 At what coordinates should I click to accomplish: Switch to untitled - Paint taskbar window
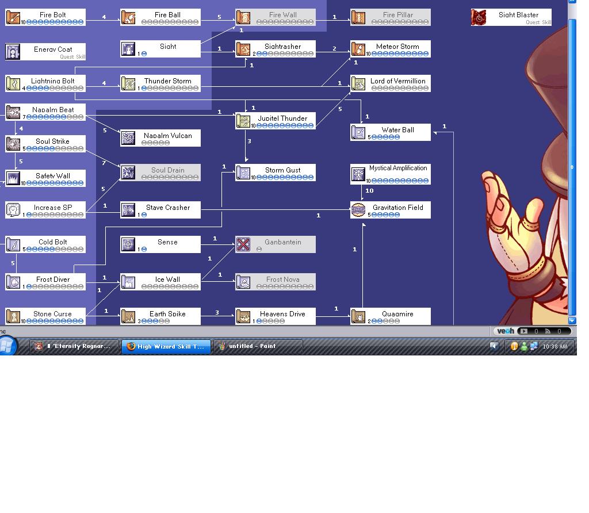tap(258, 346)
